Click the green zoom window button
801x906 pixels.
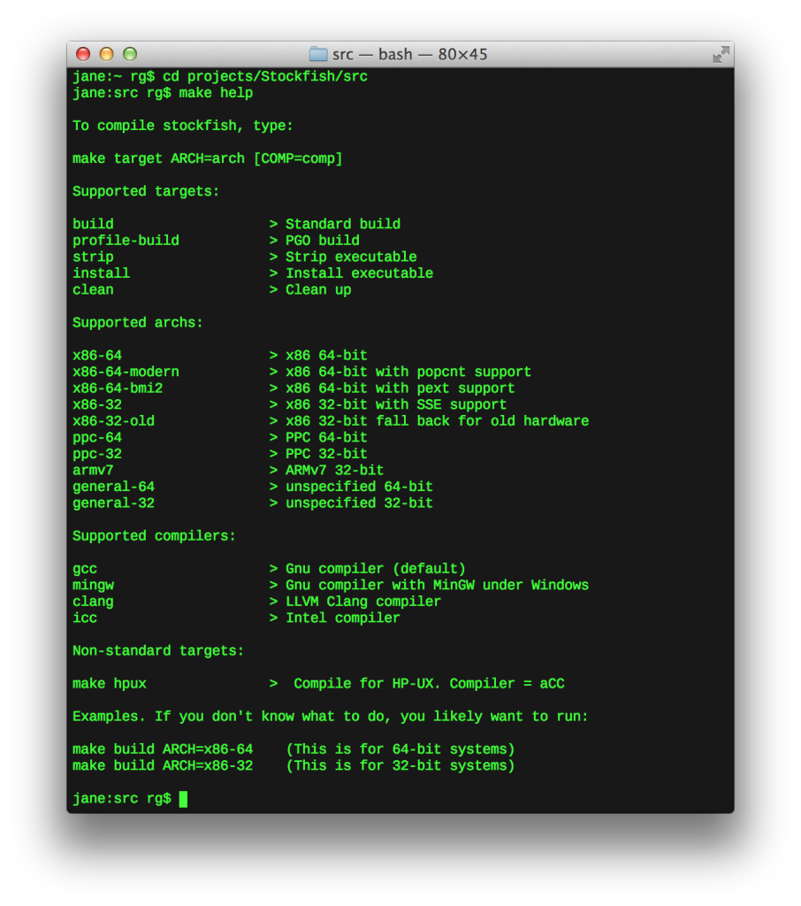[x=130, y=54]
